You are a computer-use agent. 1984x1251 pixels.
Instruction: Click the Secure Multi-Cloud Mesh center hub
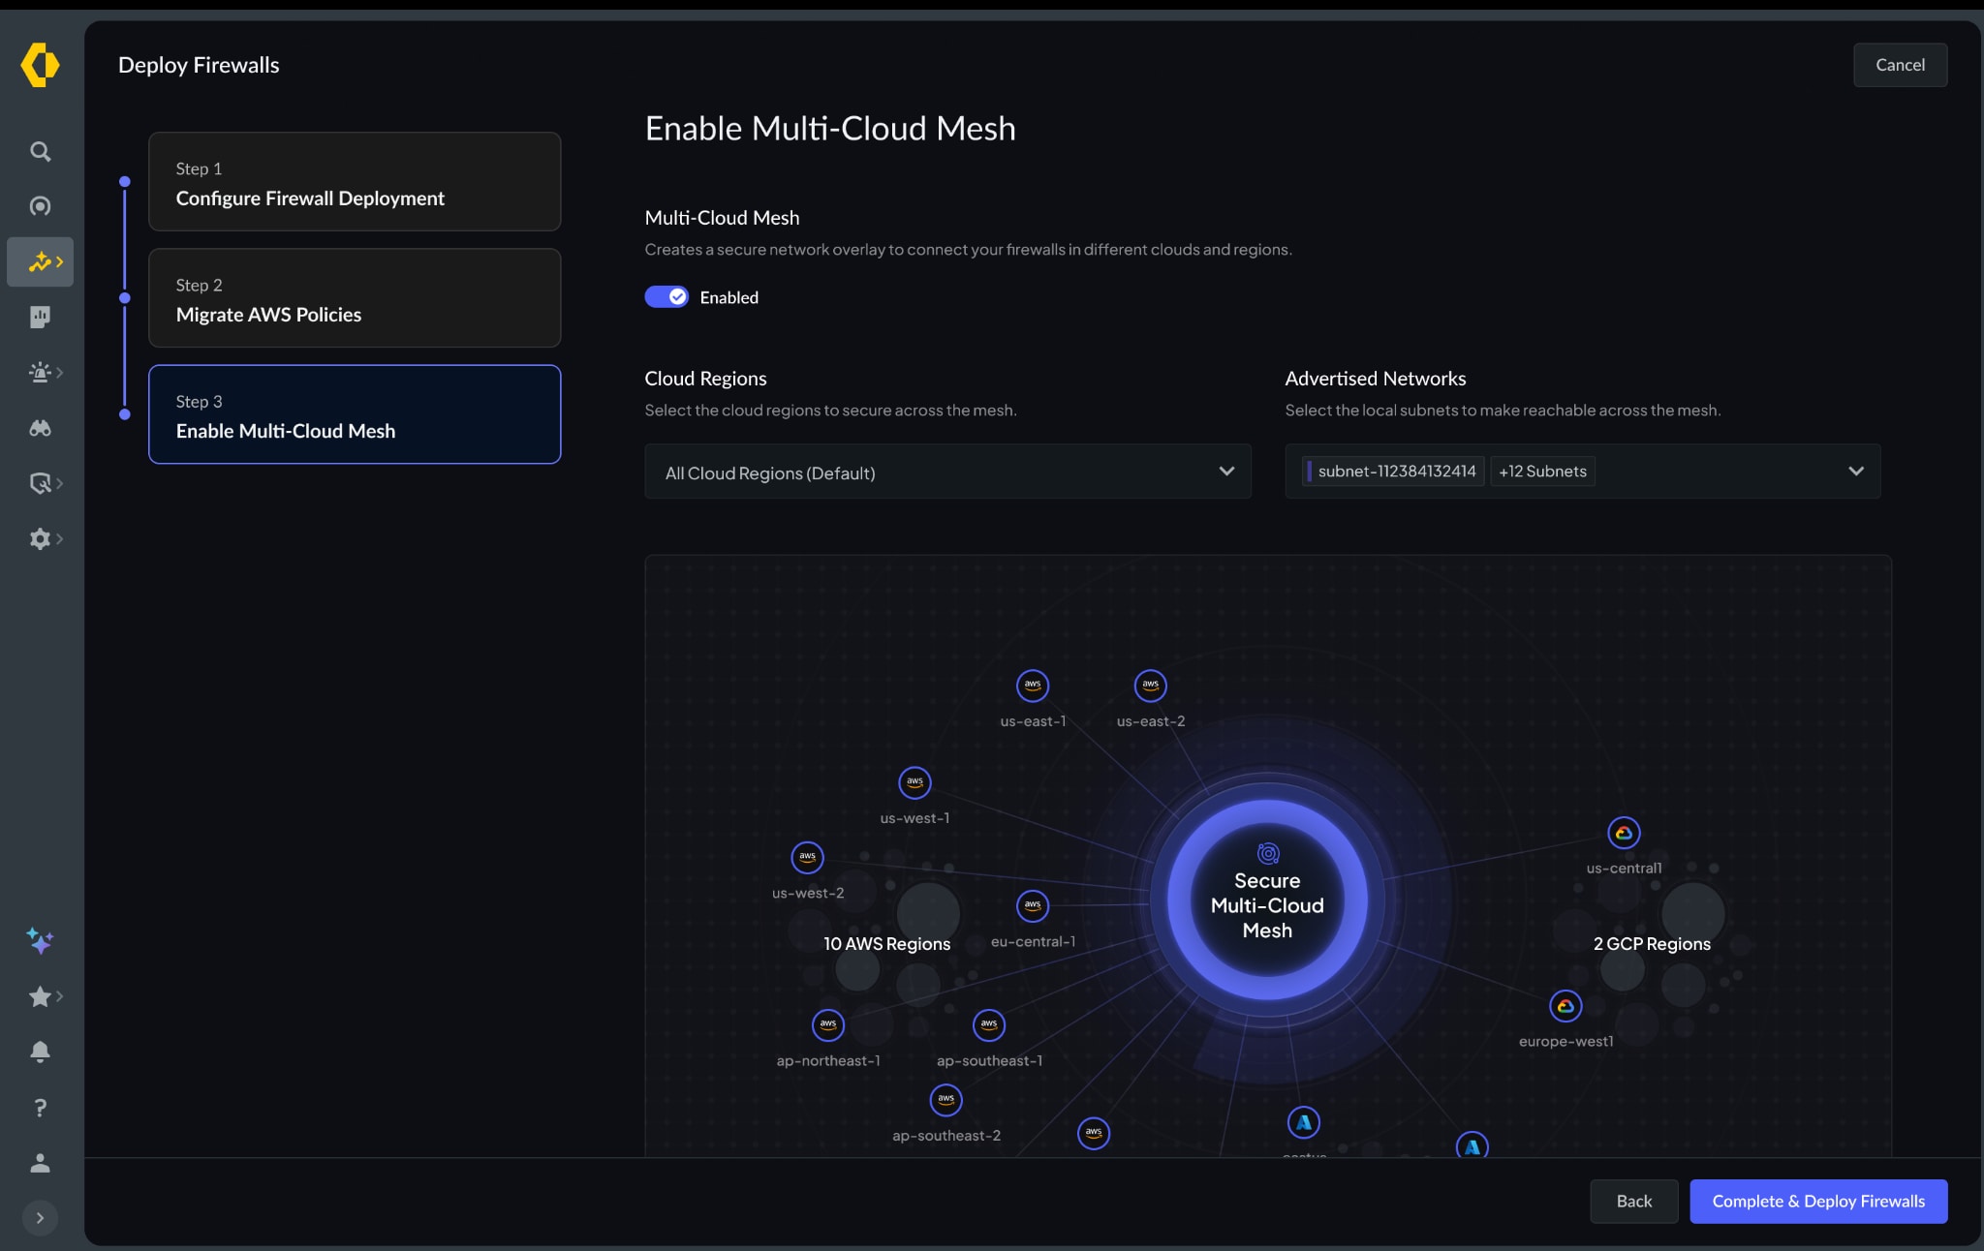(x=1267, y=900)
